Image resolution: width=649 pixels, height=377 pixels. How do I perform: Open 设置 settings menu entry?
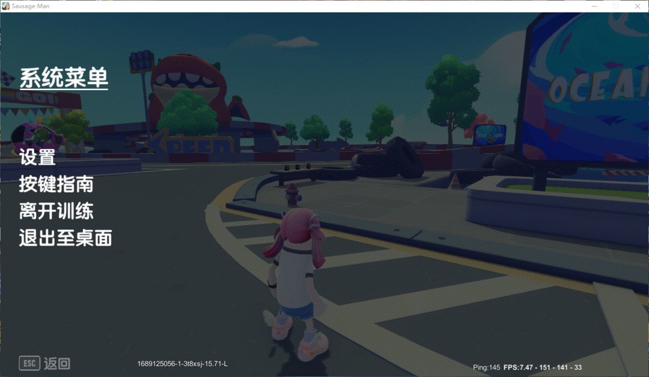tap(37, 157)
